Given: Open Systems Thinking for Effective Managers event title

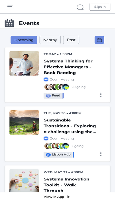Looking at the screenshot, I should click(x=68, y=67).
